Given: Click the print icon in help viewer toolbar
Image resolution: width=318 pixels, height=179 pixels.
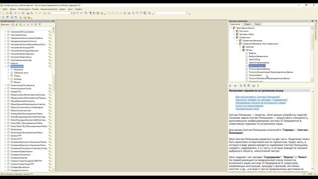Looking at the screenshot, I should tap(253, 86).
